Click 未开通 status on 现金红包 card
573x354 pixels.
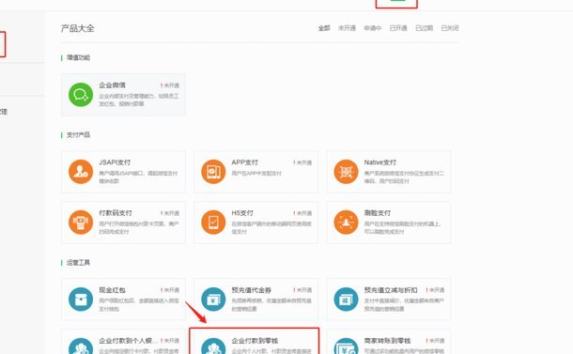(170, 290)
